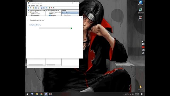Open the Help menu in Computer Management
Image resolution: width=170 pixels, height=96 pixels.
tap(41, 5)
